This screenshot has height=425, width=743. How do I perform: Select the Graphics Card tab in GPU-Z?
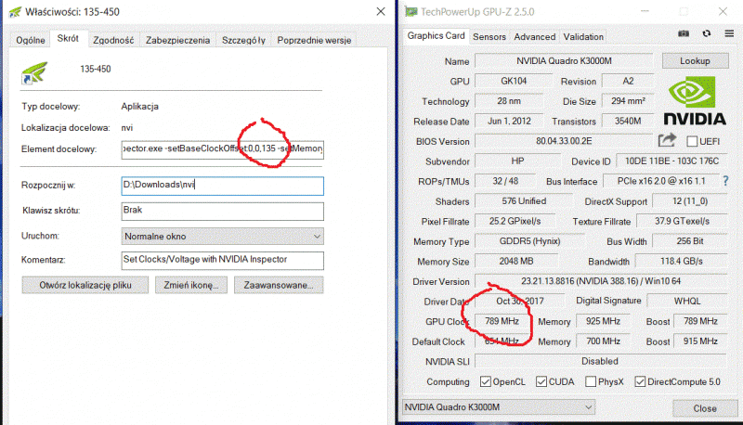tap(436, 36)
